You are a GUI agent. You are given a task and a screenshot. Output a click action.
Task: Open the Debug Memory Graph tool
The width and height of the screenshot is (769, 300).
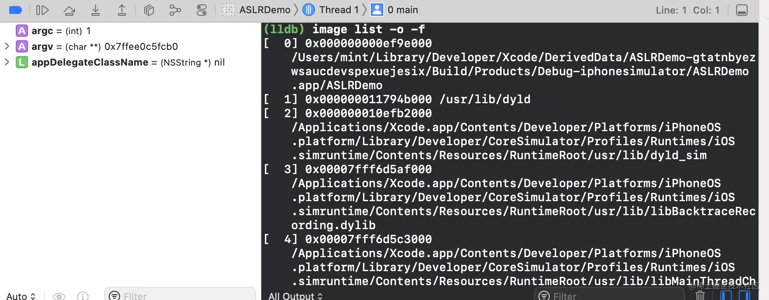pos(175,10)
